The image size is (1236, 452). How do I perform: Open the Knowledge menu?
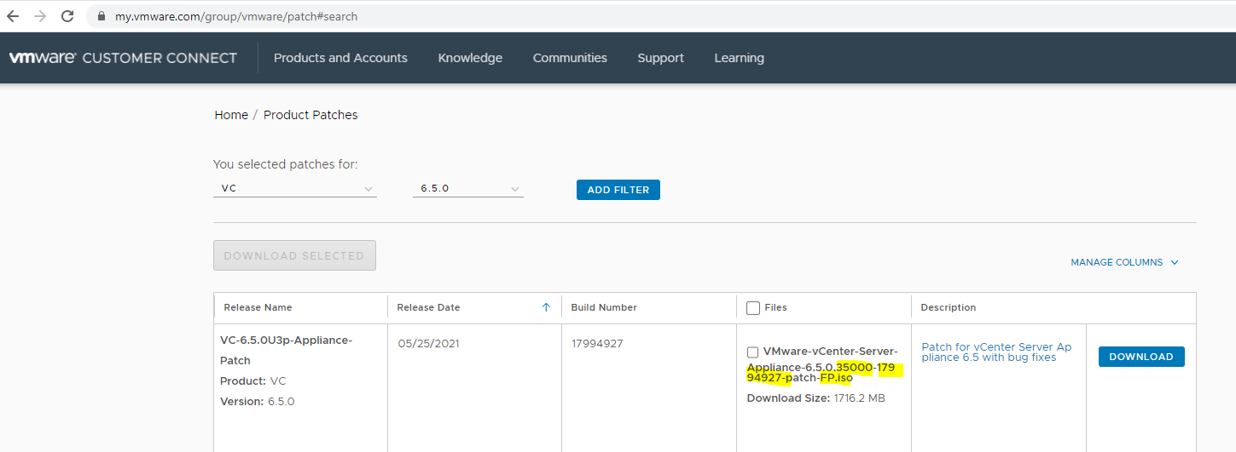[470, 58]
